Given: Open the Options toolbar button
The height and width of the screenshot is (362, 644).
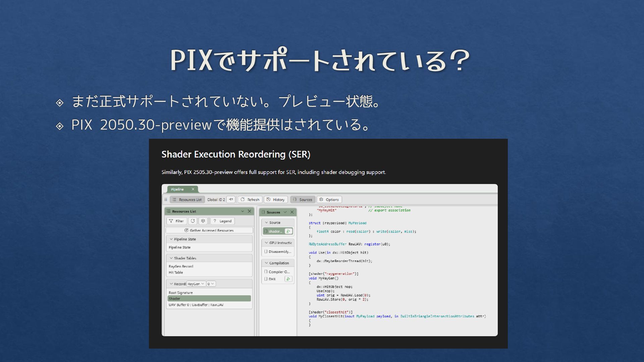Looking at the screenshot, I should point(329,199).
